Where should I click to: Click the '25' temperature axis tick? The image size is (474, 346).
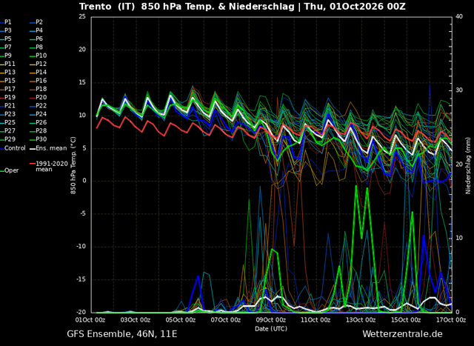tap(82, 16)
